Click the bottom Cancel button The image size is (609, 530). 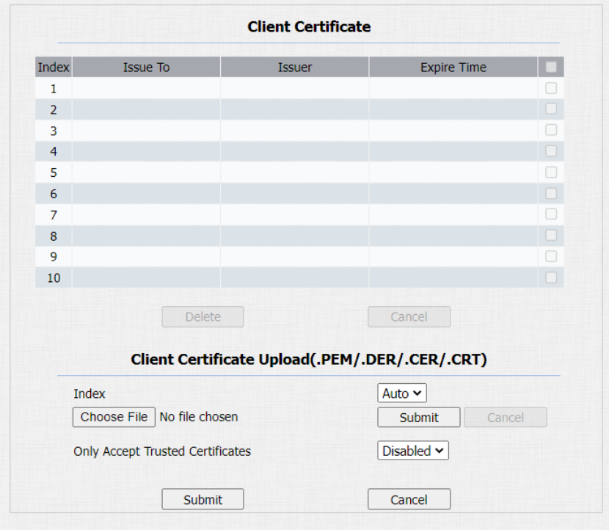409,499
